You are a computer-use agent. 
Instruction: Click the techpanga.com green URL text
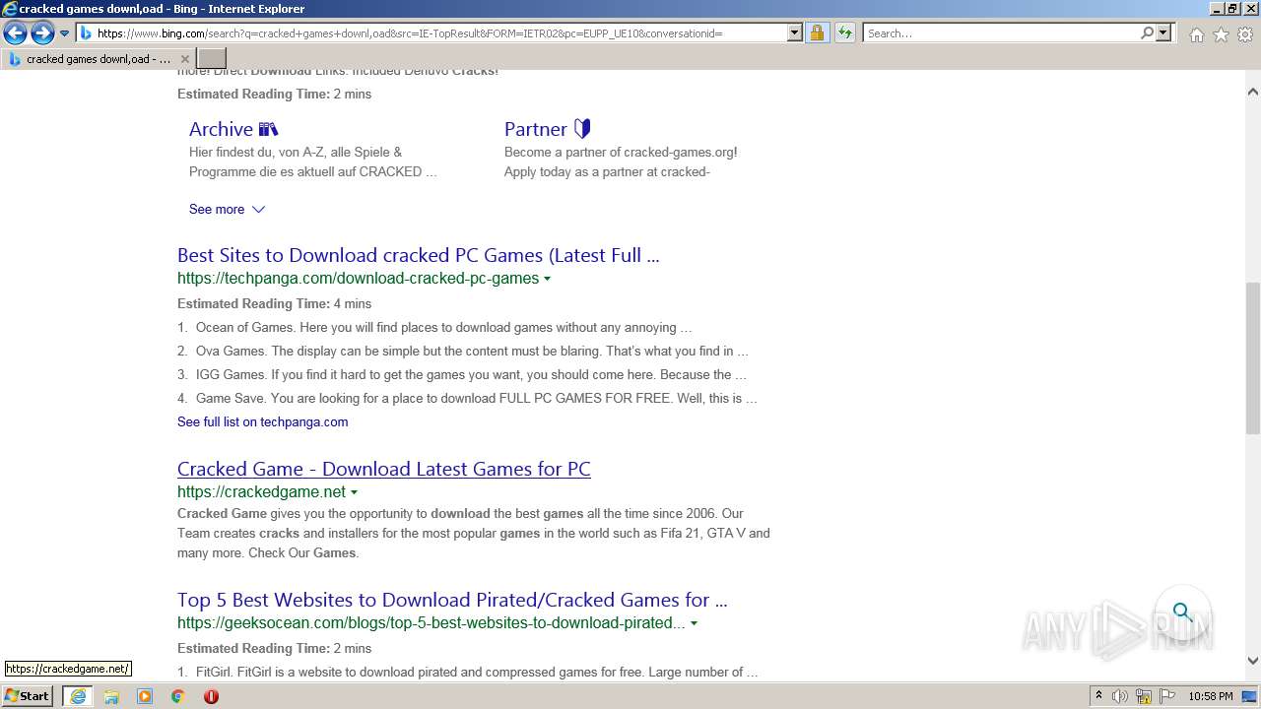[359, 279]
